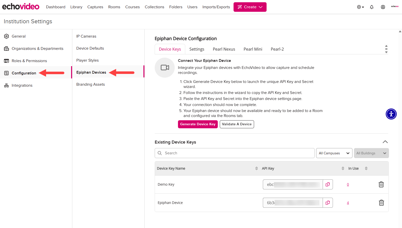
Task: Open the Create dropdown button
Action: 250,7
